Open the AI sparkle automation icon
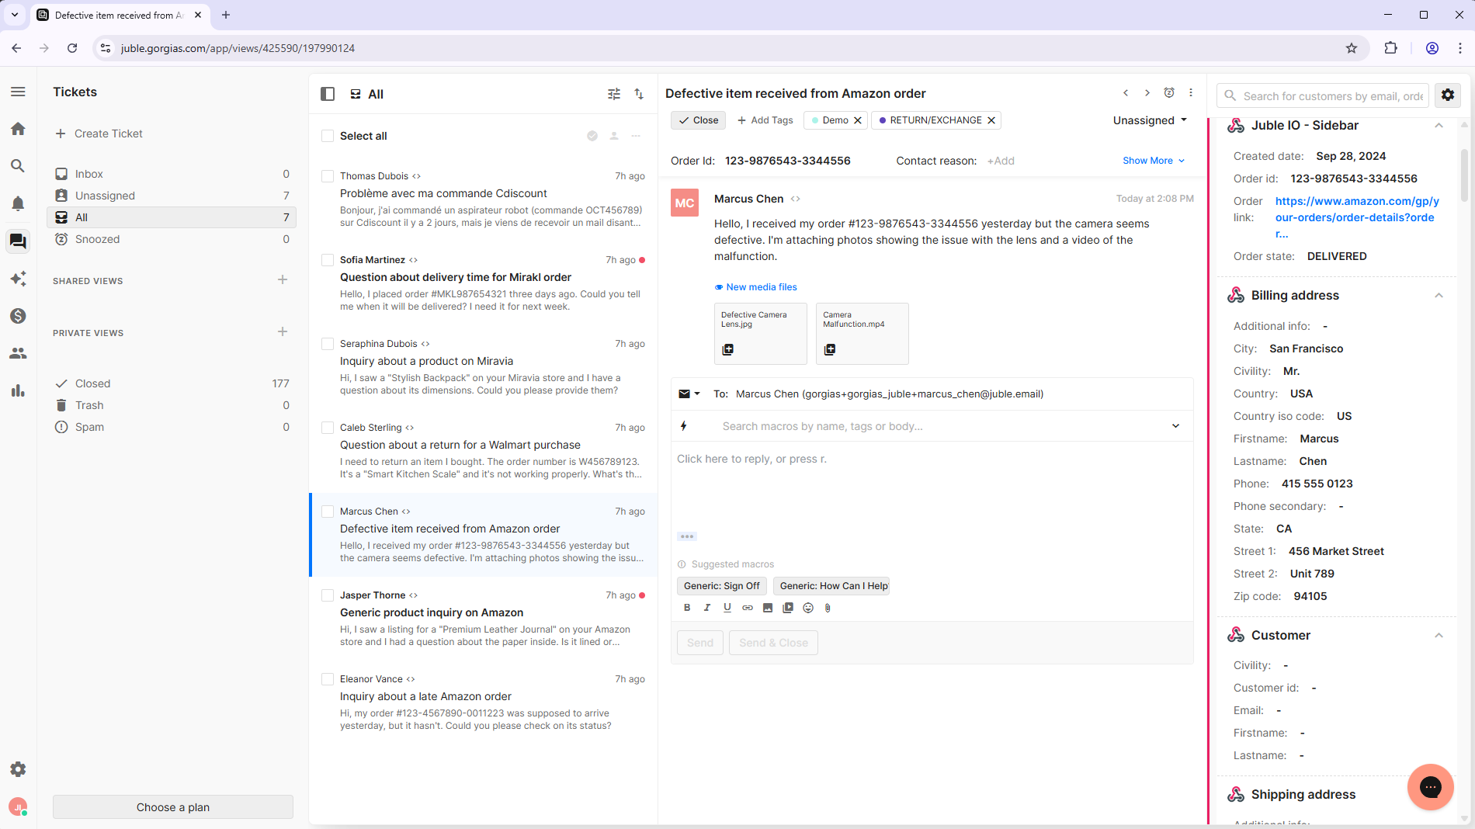This screenshot has width=1475, height=829. 18,279
